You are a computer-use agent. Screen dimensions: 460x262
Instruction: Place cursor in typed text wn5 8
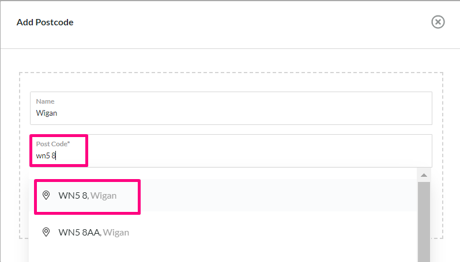tap(46, 155)
